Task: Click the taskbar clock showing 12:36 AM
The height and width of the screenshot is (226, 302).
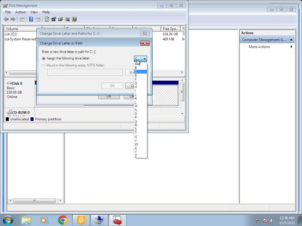Action: pyautogui.click(x=287, y=218)
